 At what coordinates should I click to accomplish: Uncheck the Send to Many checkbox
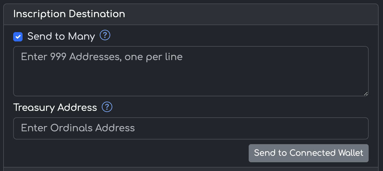pos(18,37)
